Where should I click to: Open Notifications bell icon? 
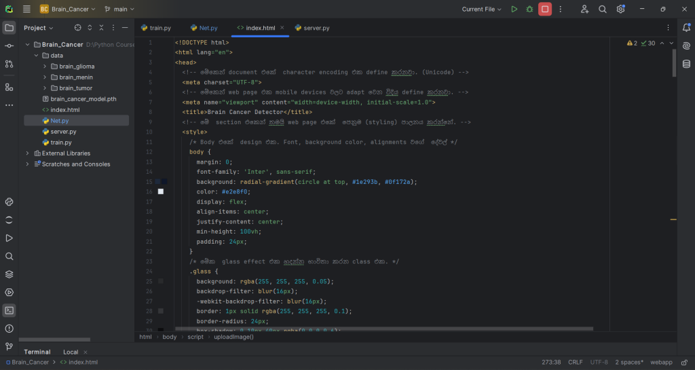pos(686,28)
